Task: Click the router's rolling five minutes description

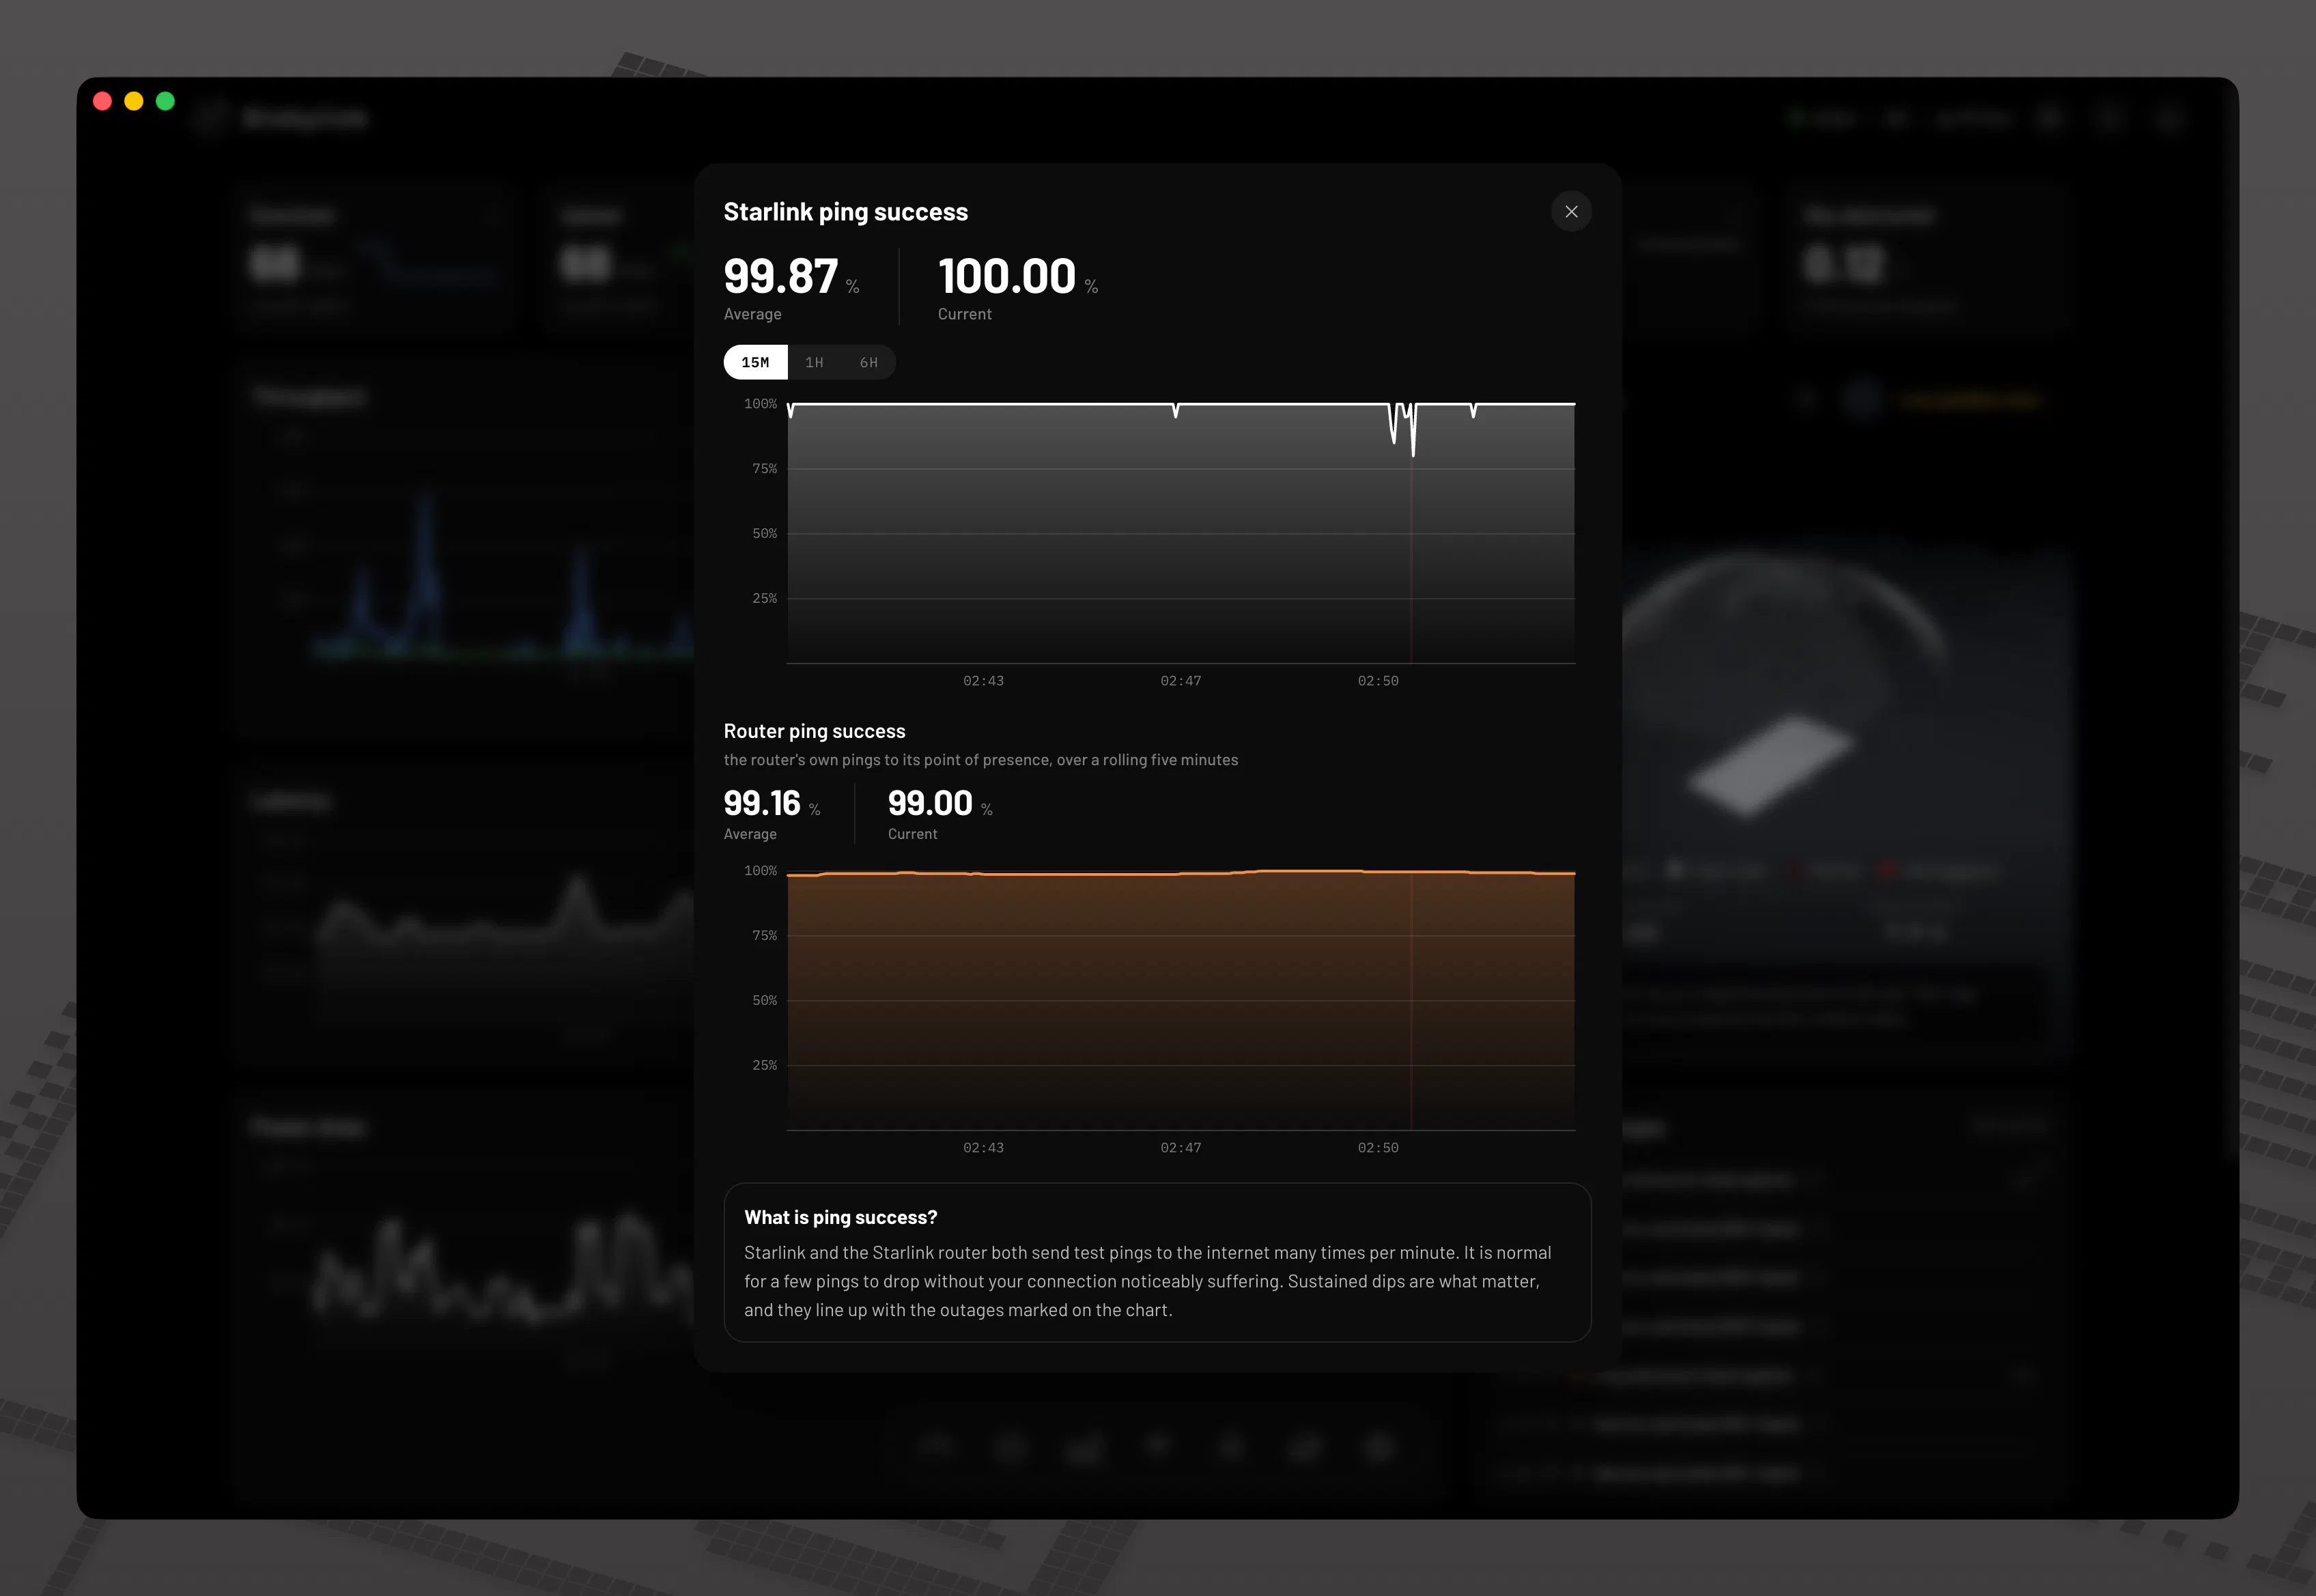Action: coord(981,760)
